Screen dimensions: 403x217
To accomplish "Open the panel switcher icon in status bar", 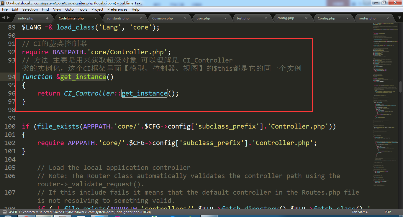I will [x=5, y=212].
